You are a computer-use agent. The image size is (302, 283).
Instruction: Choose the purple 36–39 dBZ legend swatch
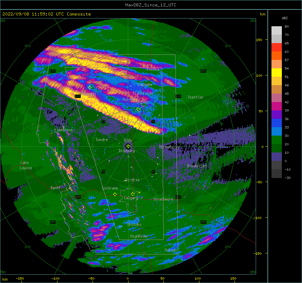(x=276, y=115)
